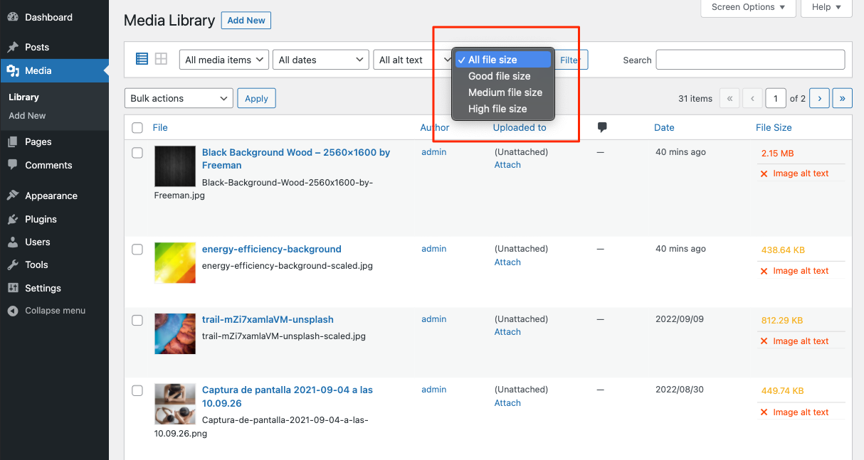Sort by Uploaded to column header
This screenshot has height=460, width=864.
(520, 127)
